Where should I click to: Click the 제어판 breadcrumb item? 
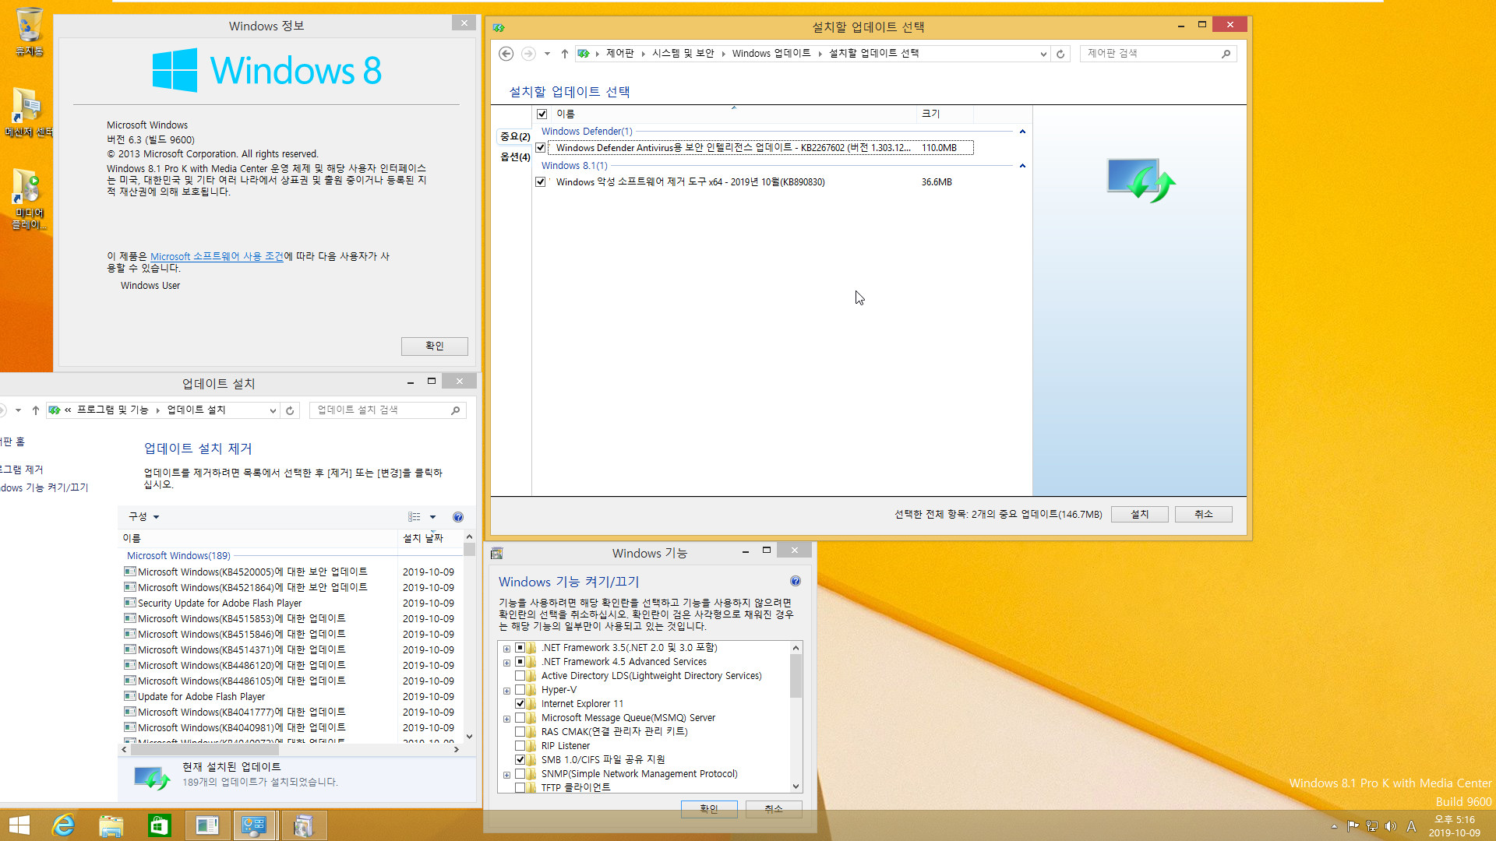tap(620, 53)
